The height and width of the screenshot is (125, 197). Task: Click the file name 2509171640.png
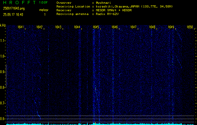(x=14, y=8)
